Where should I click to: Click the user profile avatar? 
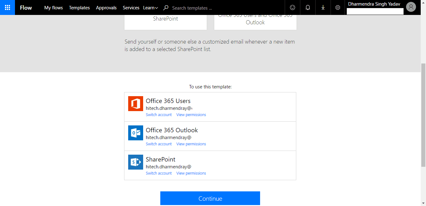(411, 7)
